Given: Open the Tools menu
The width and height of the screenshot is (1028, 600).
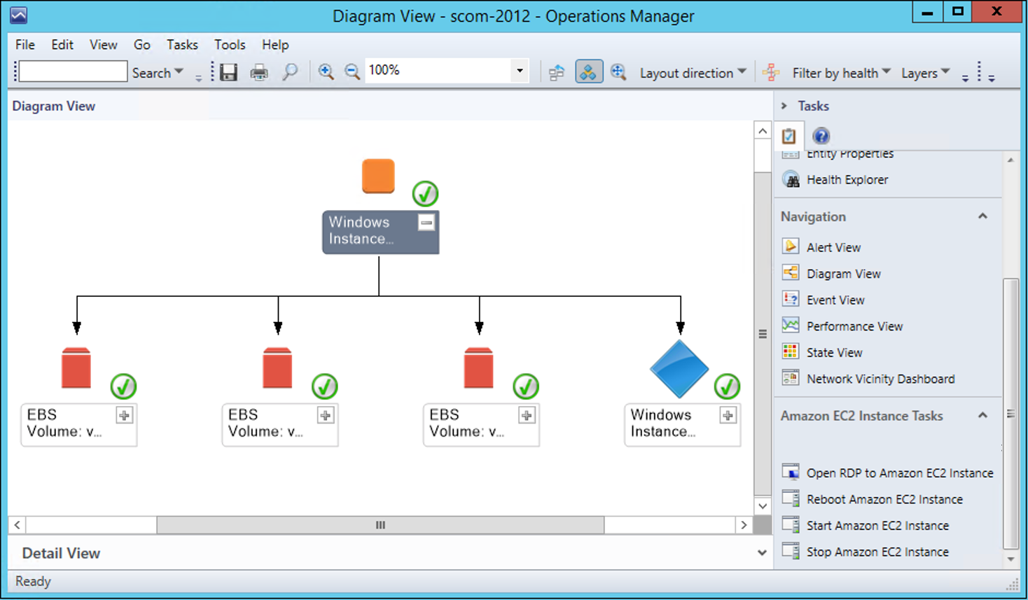Looking at the screenshot, I should click(x=230, y=45).
